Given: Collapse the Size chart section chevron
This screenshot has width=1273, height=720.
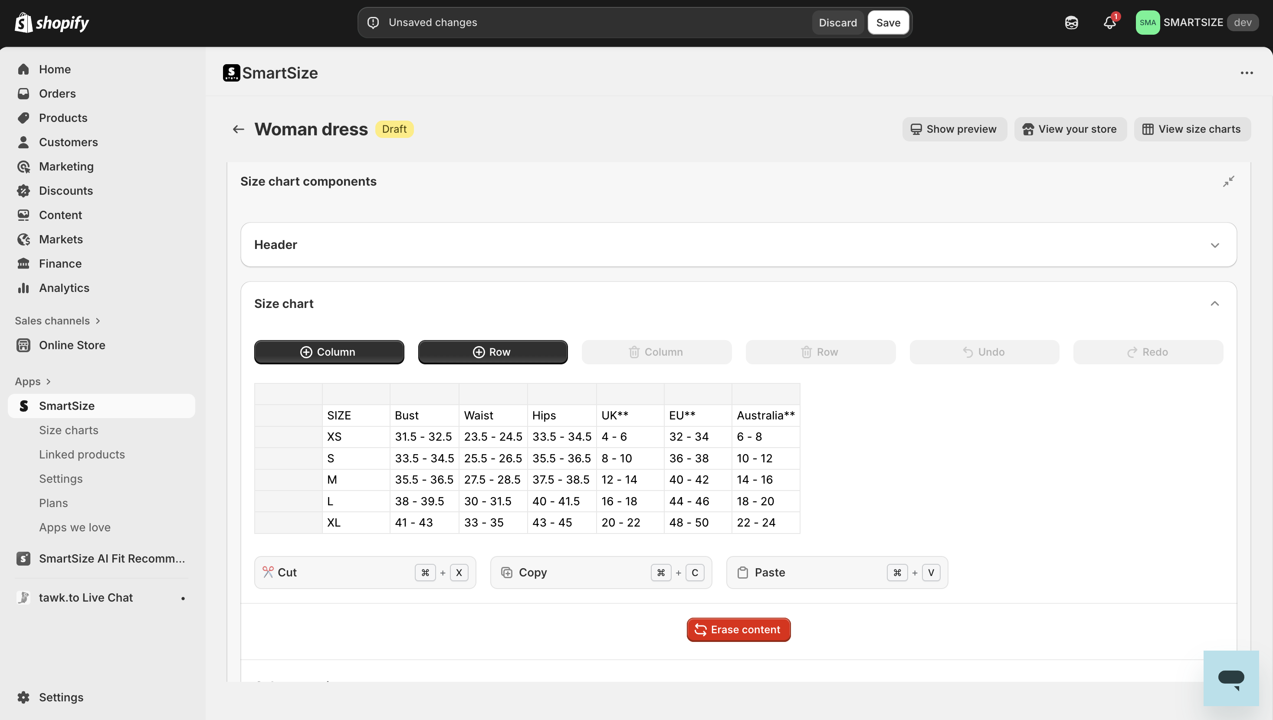Looking at the screenshot, I should [x=1214, y=304].
